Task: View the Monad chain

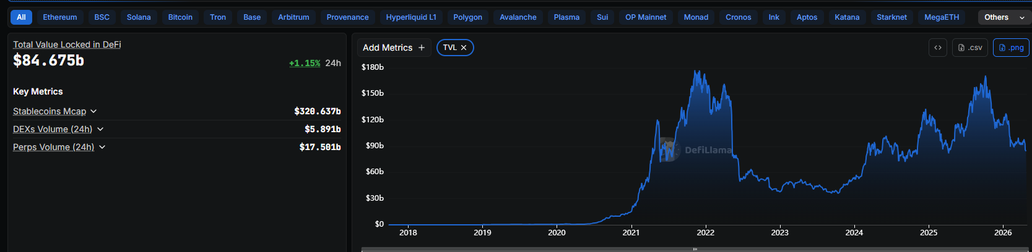Action: click(696, 17)
